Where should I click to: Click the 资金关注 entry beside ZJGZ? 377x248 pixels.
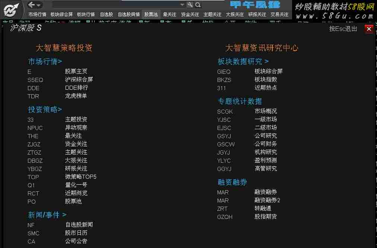76,144
